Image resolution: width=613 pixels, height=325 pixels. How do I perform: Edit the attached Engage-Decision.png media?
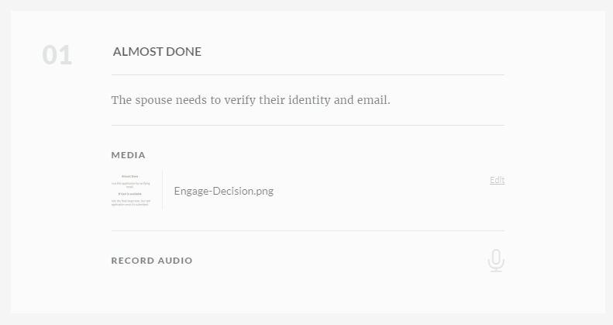click(497, 180)
